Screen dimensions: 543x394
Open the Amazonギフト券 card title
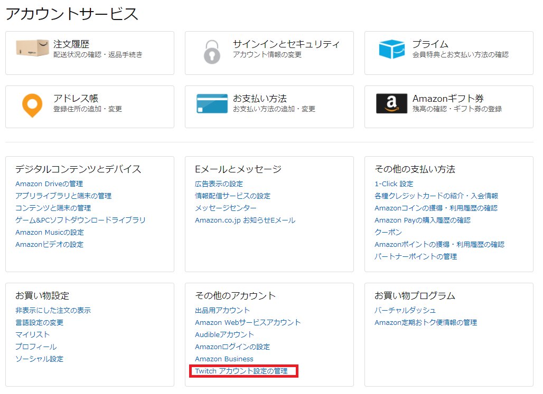[448, 99]
